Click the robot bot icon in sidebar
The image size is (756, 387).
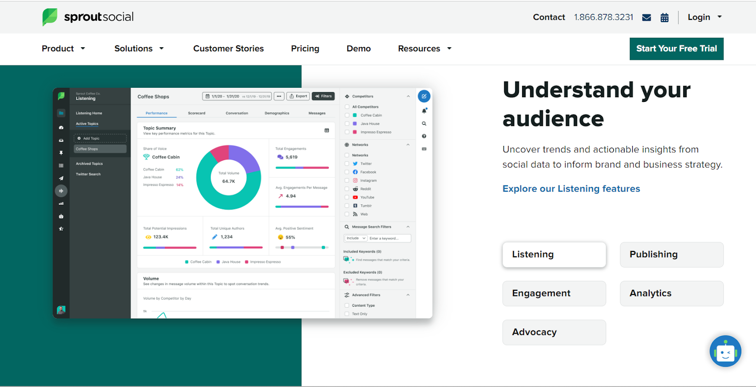click(61, 216)
